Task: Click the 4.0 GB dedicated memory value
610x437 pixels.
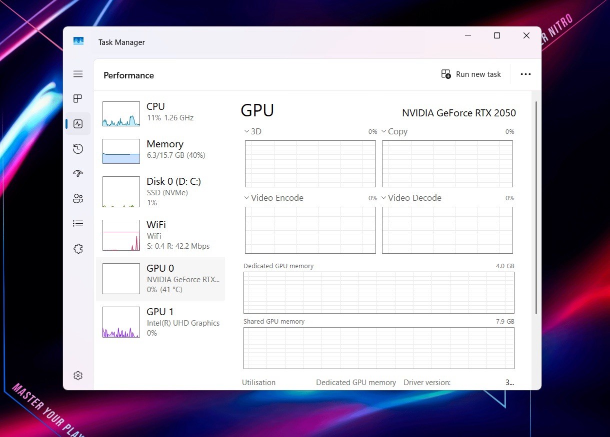Action: click(x=505, y=266)
